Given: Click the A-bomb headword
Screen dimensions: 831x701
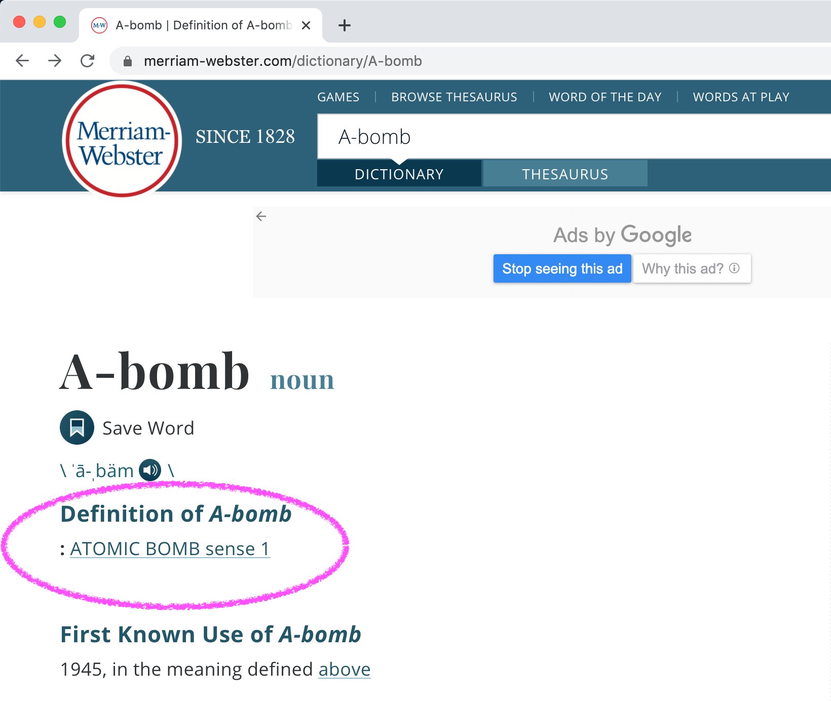Looking at the screenshot, I should [x=155, y=371].
